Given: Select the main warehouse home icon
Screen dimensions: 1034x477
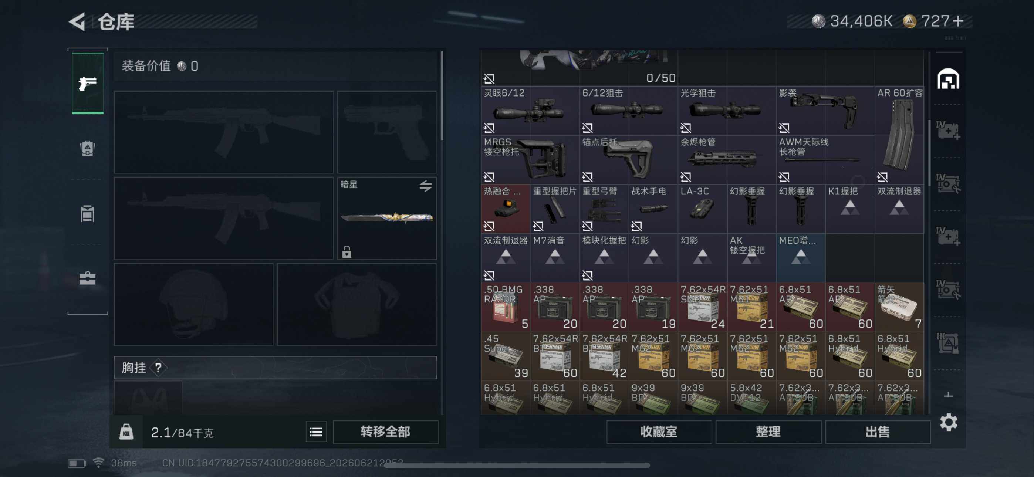Looking at the screenshot, I should [x=949, y=79].
